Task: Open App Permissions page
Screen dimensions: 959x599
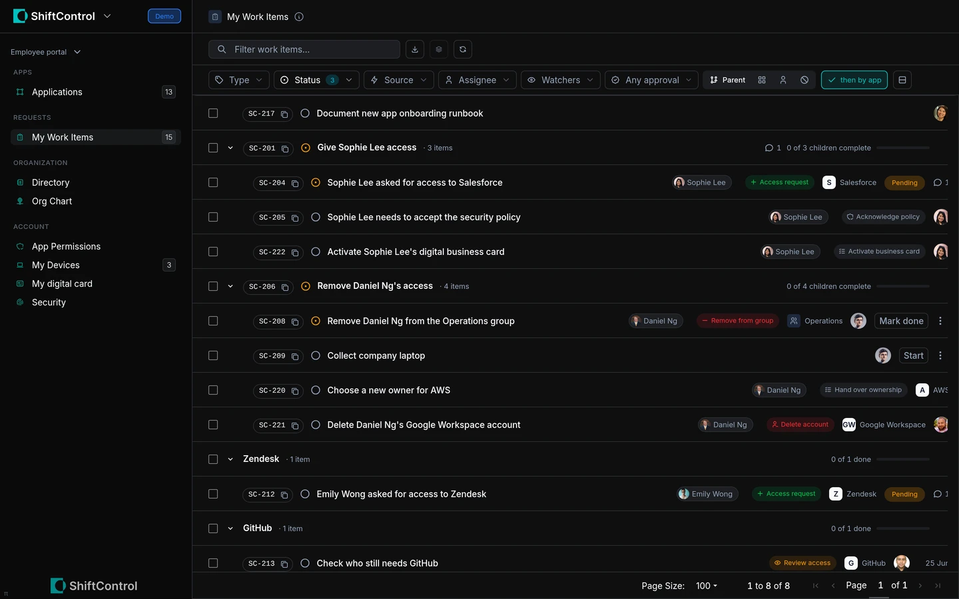Action: click(96, 246)
